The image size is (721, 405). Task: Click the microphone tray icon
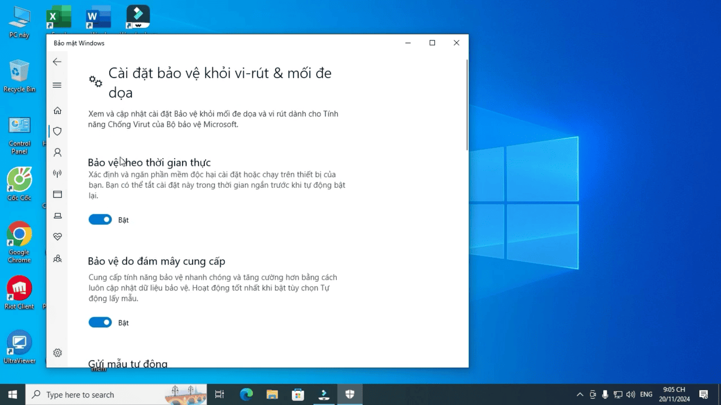[x=605, y=394]
